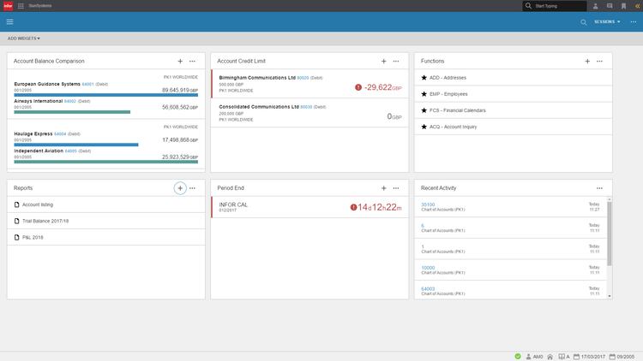The image size is (643, 361).
Task: Click the blue header search magnifier icon
Action: pyautogui.click(x=584, y=22)
